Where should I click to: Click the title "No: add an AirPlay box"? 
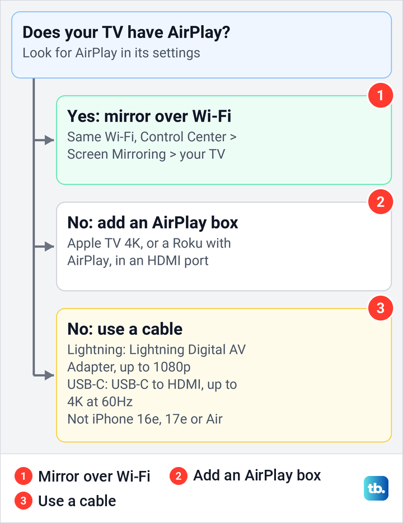coord(153,222)
